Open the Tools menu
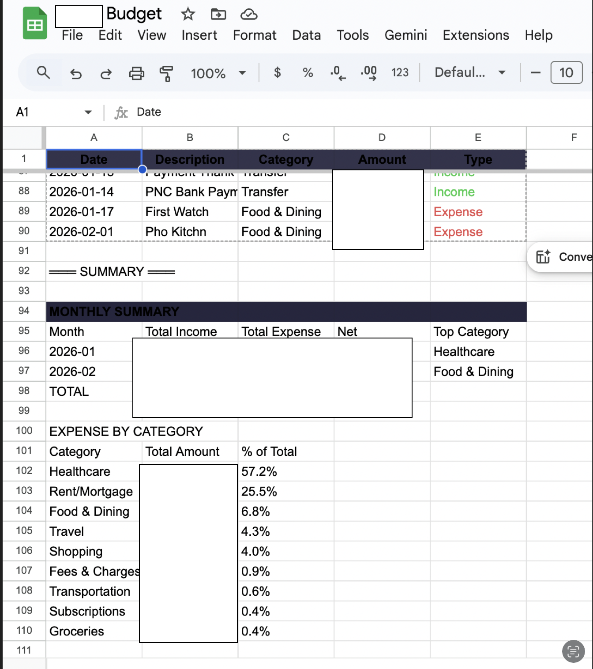593x669 pixels. 353,35
